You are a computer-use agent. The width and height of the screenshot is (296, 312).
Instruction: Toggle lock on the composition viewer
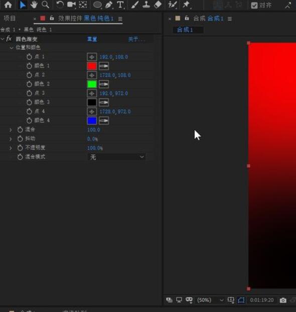point(187,18)
